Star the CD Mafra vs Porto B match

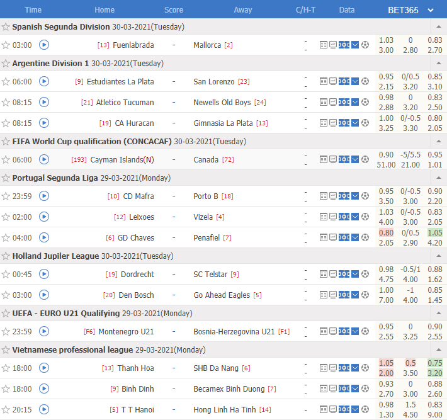tap(6, 196)
